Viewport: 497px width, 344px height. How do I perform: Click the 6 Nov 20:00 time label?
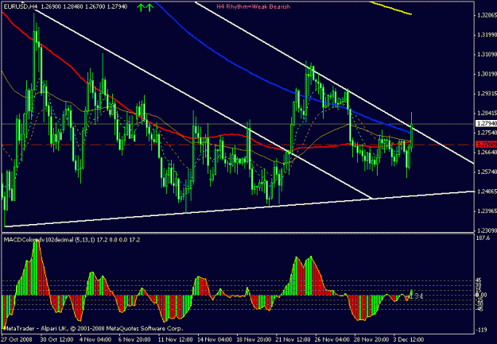pyautogui.click(x=134, y=339)
